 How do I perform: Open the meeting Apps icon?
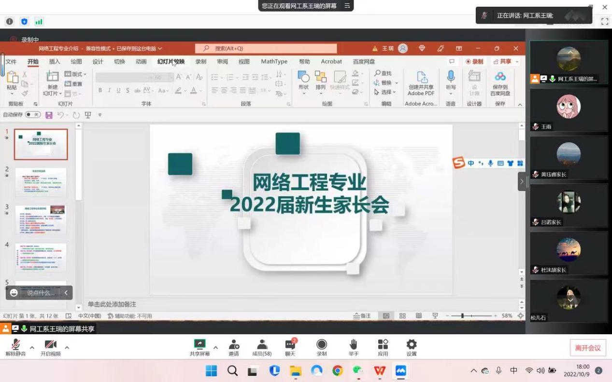[383, 344]
